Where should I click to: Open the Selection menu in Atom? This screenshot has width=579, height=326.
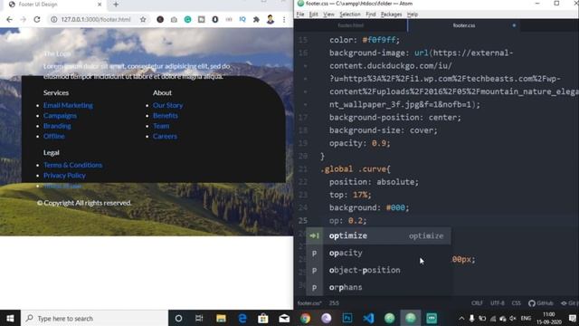pyautogui.click(x=350, y=14)
